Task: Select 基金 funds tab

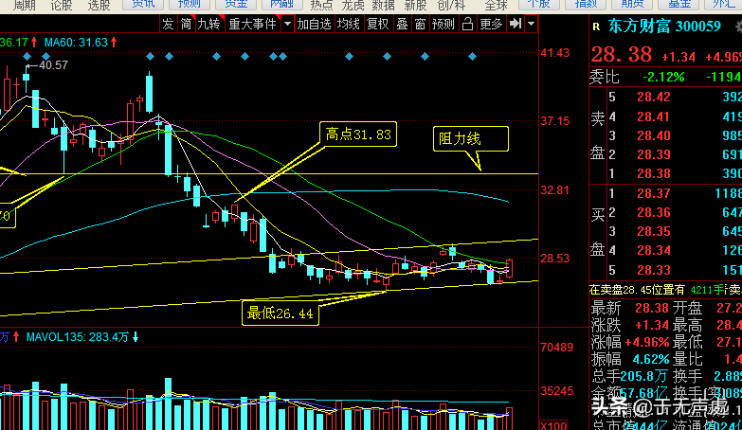Action: pos(679,4)
